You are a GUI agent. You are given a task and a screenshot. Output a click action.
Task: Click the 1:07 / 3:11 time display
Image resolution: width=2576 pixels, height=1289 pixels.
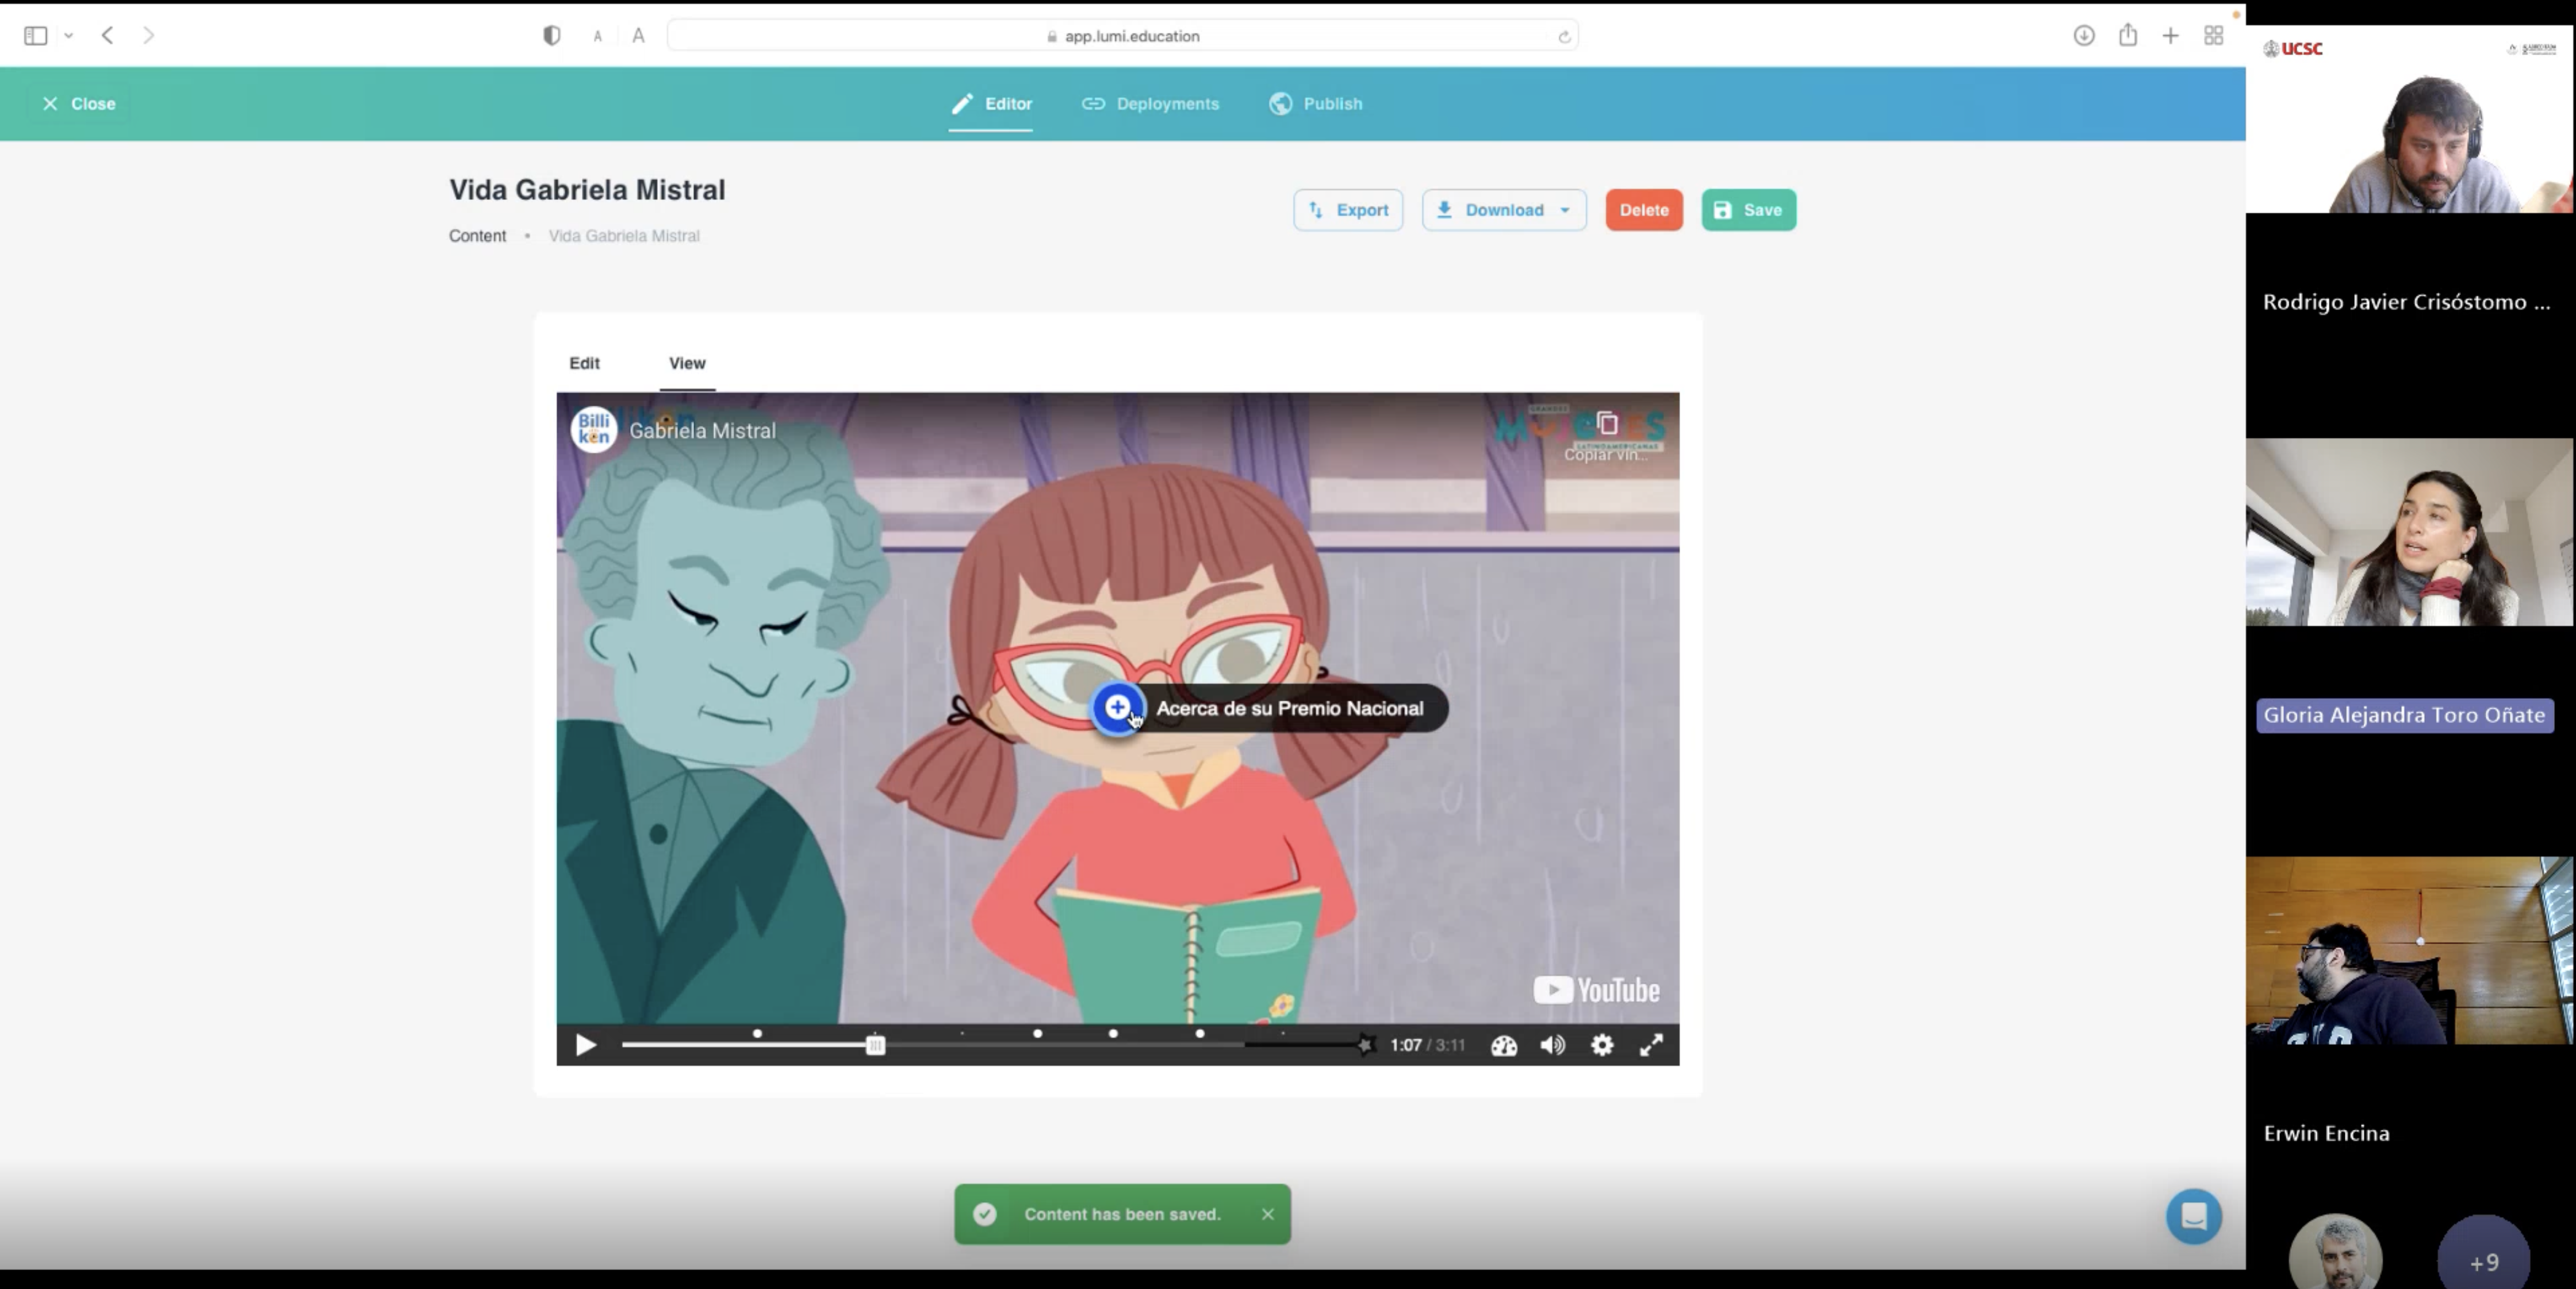1427,1045
